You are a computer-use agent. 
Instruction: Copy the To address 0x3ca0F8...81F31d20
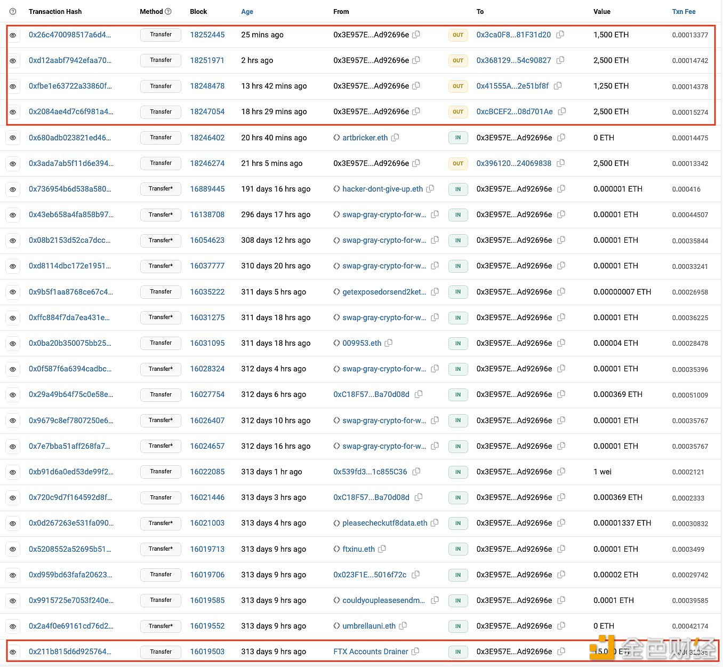(560, 34)
